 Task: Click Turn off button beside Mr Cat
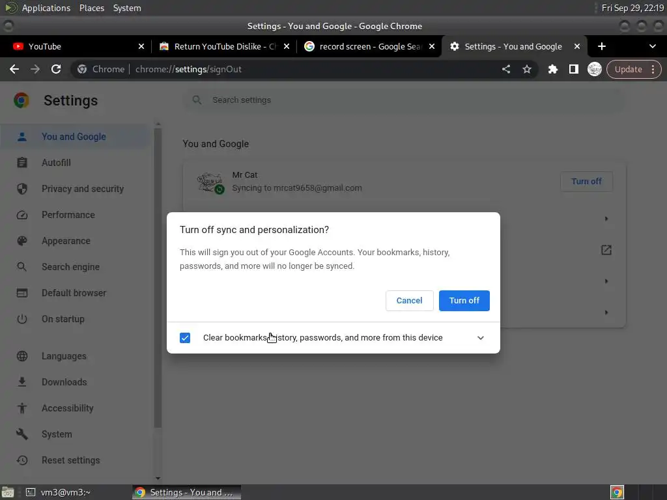pos(586,182)
